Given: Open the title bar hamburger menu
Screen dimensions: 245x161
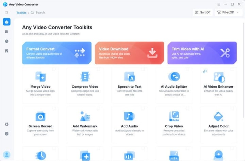Looking at the screenshot, I should coord(219,4).
